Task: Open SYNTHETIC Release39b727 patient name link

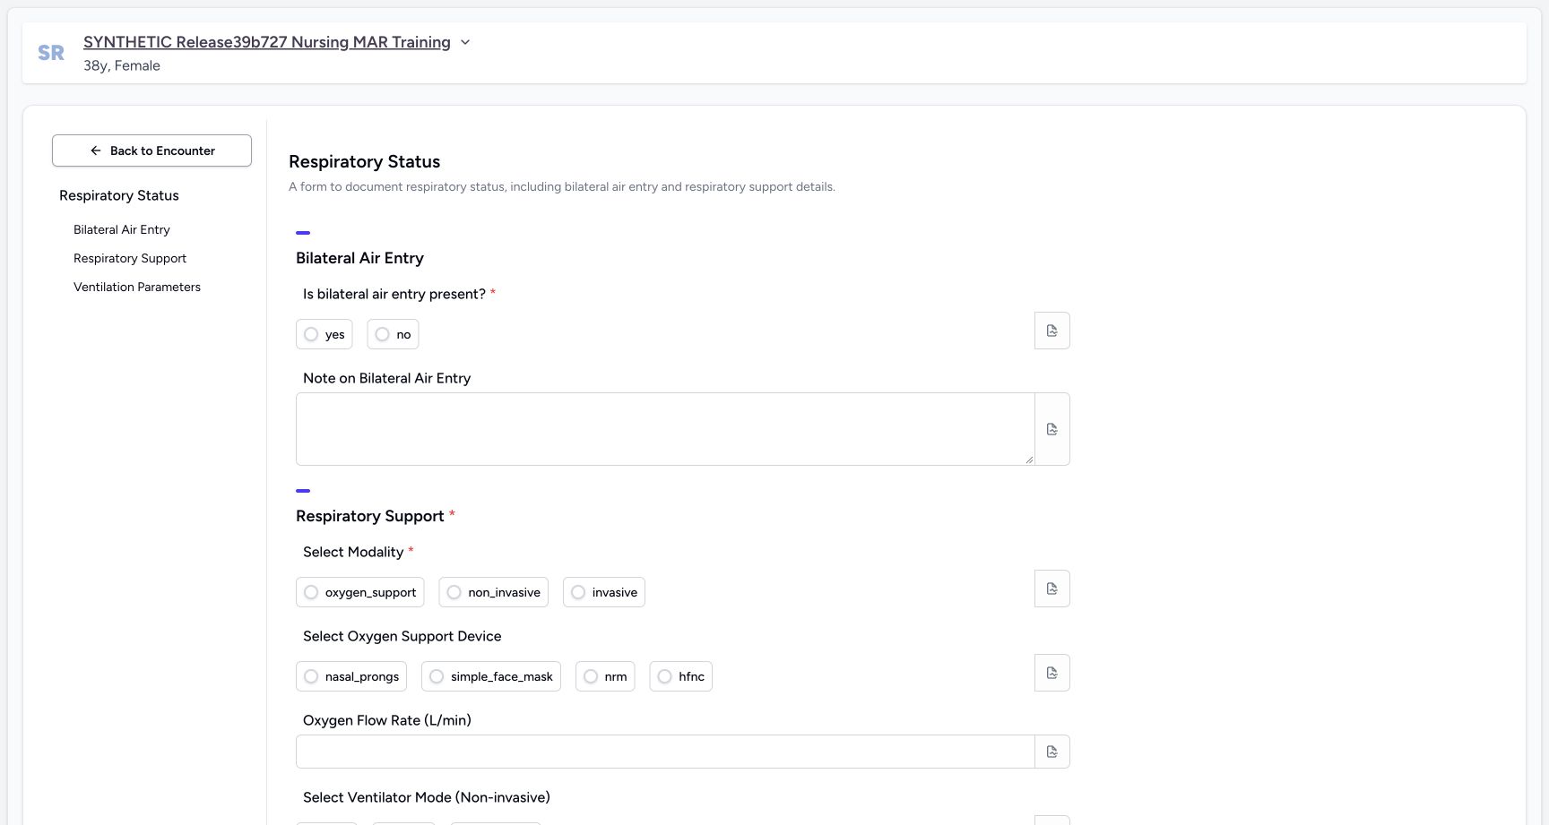Action: [267, 42]
